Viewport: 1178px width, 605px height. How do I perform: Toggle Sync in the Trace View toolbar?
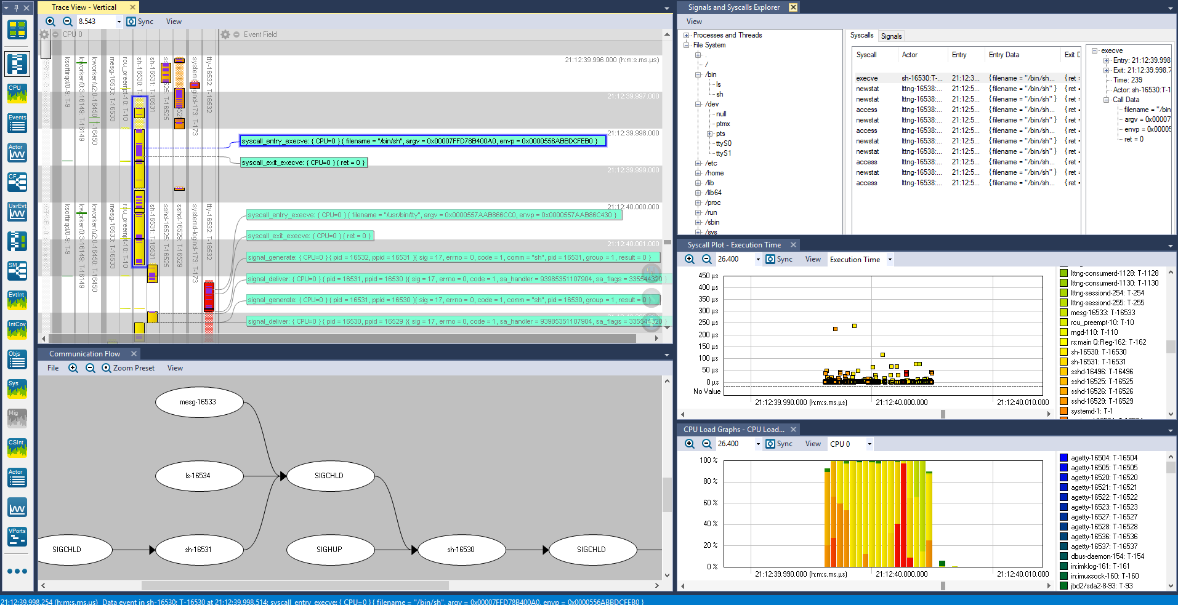(140, 21)
